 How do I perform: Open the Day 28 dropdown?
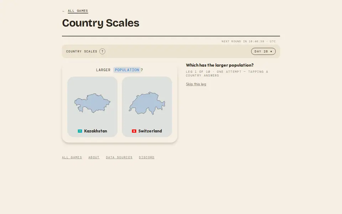click(263, 51)
